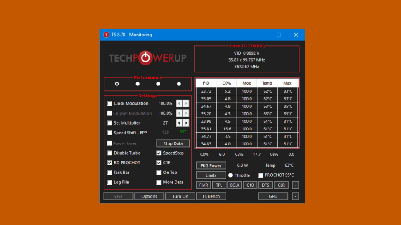The width and height of the screenshot is (401, 225).
Task: Increase Set Multiplier with right arrow
Action: [186, 123]
